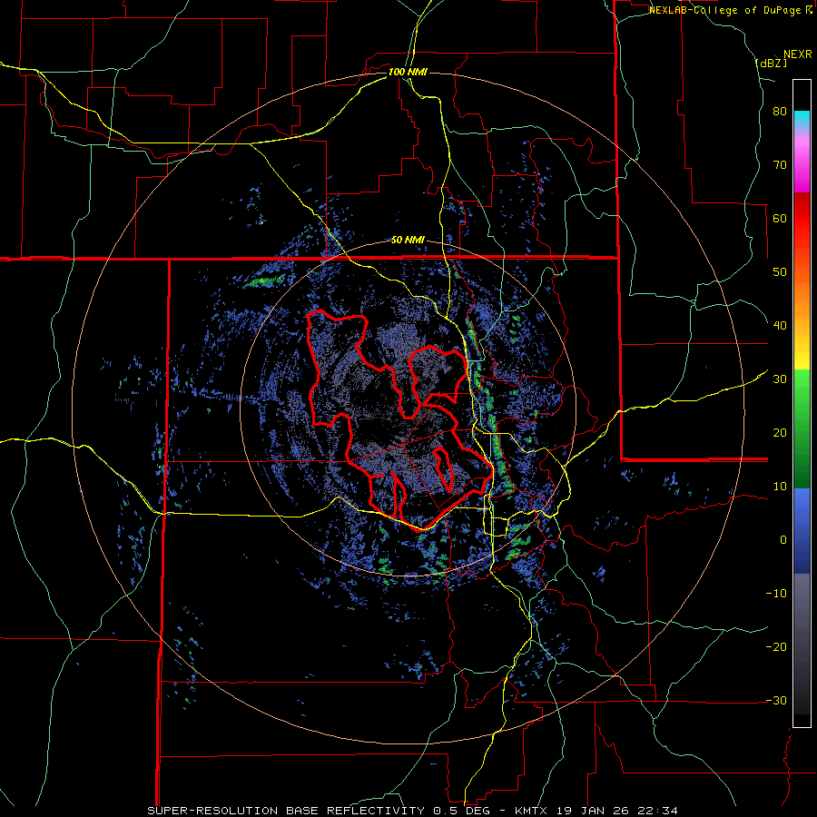Click the 60 value on the dBZ scale
The image size is (817, 817).
780,218
